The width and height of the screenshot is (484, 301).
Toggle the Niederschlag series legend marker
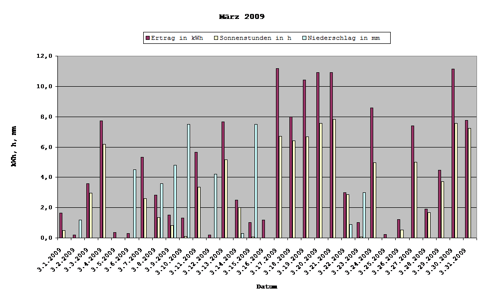coord(303,37)
